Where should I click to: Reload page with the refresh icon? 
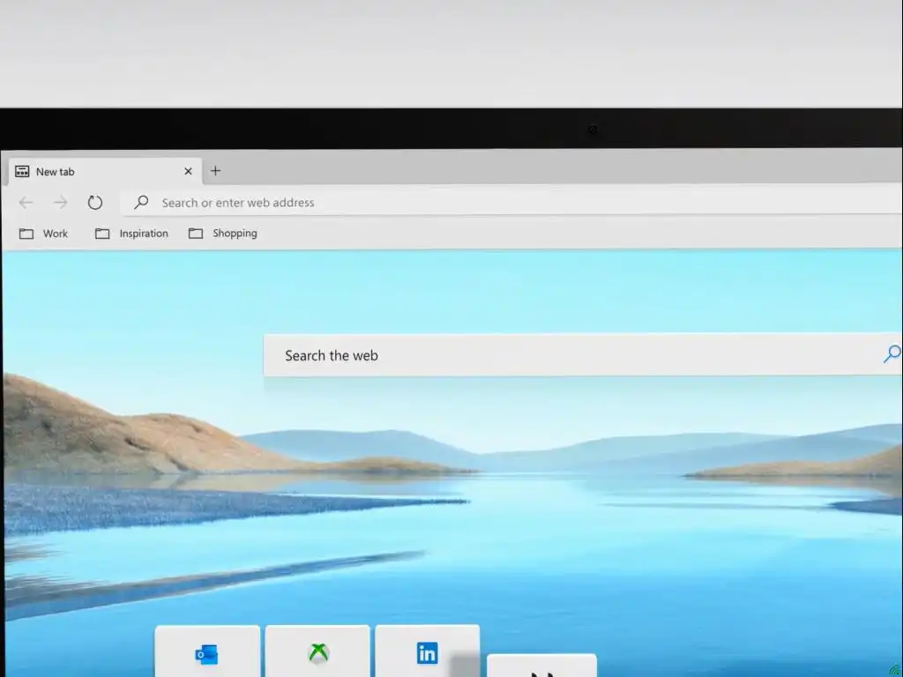point(95,203)
